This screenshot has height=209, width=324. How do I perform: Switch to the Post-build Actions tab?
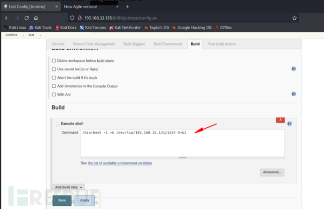222,44
